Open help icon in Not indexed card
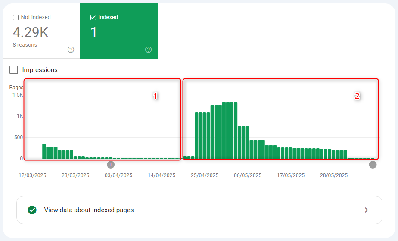Viewport: 398px width, 241px height. [x=71, y=50]
